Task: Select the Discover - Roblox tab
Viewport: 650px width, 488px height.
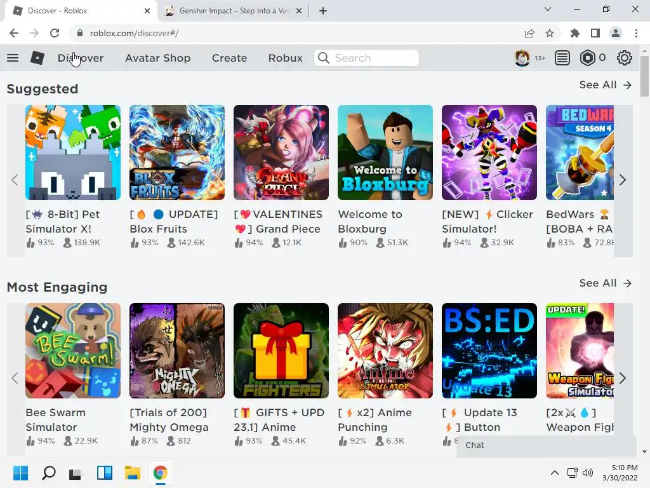Action: (x=81, y=11)
